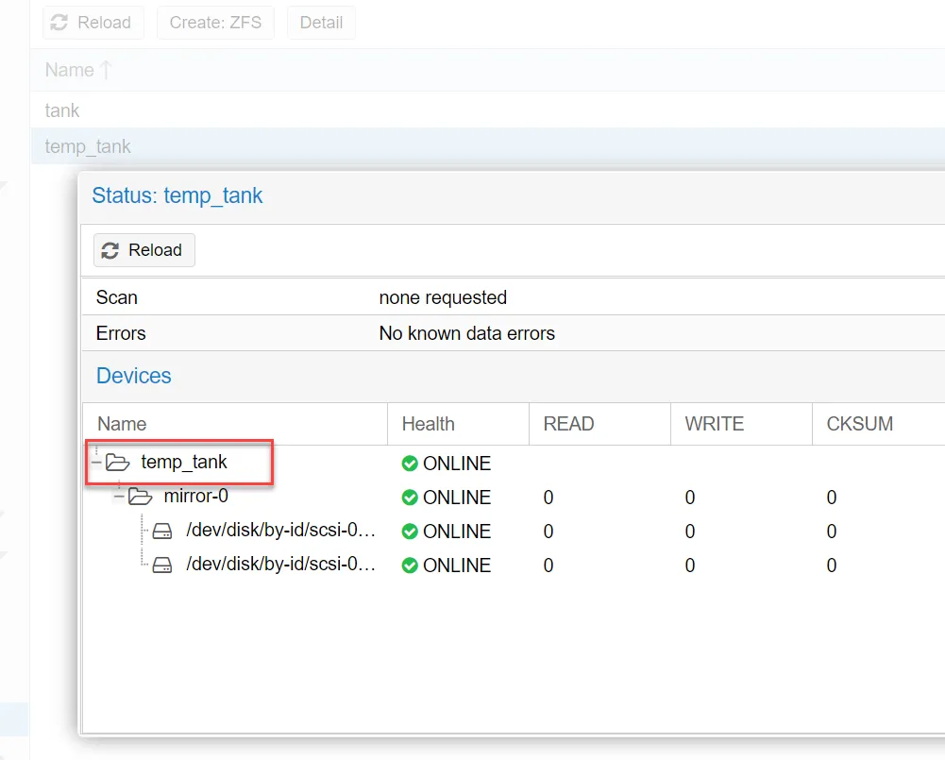Select the second /dev/disk/by-id/scsi-0 entry
The image size is (945, 760).
pyautogui.click(x=280, y=564)
